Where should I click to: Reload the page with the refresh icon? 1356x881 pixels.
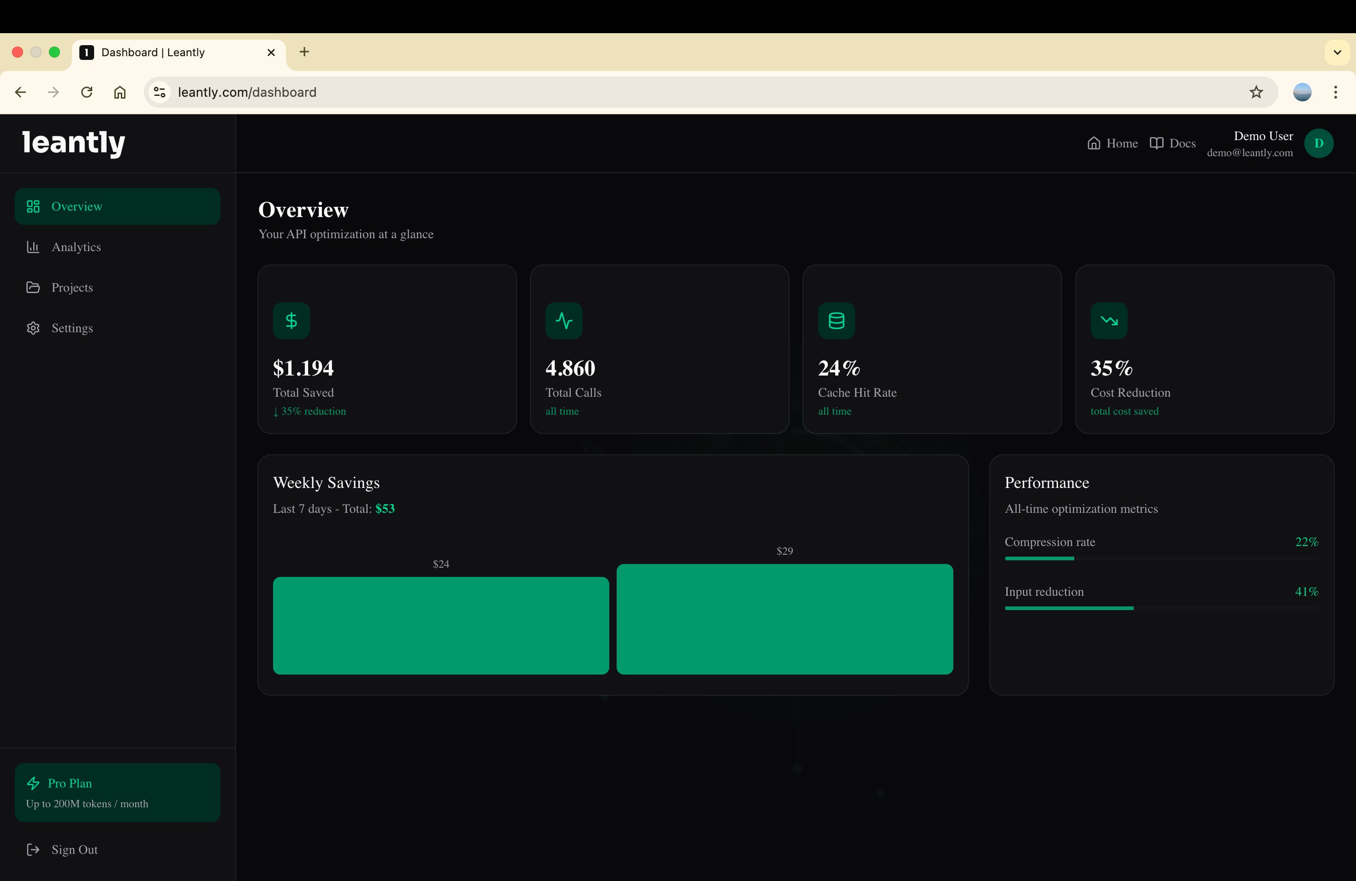87,92
